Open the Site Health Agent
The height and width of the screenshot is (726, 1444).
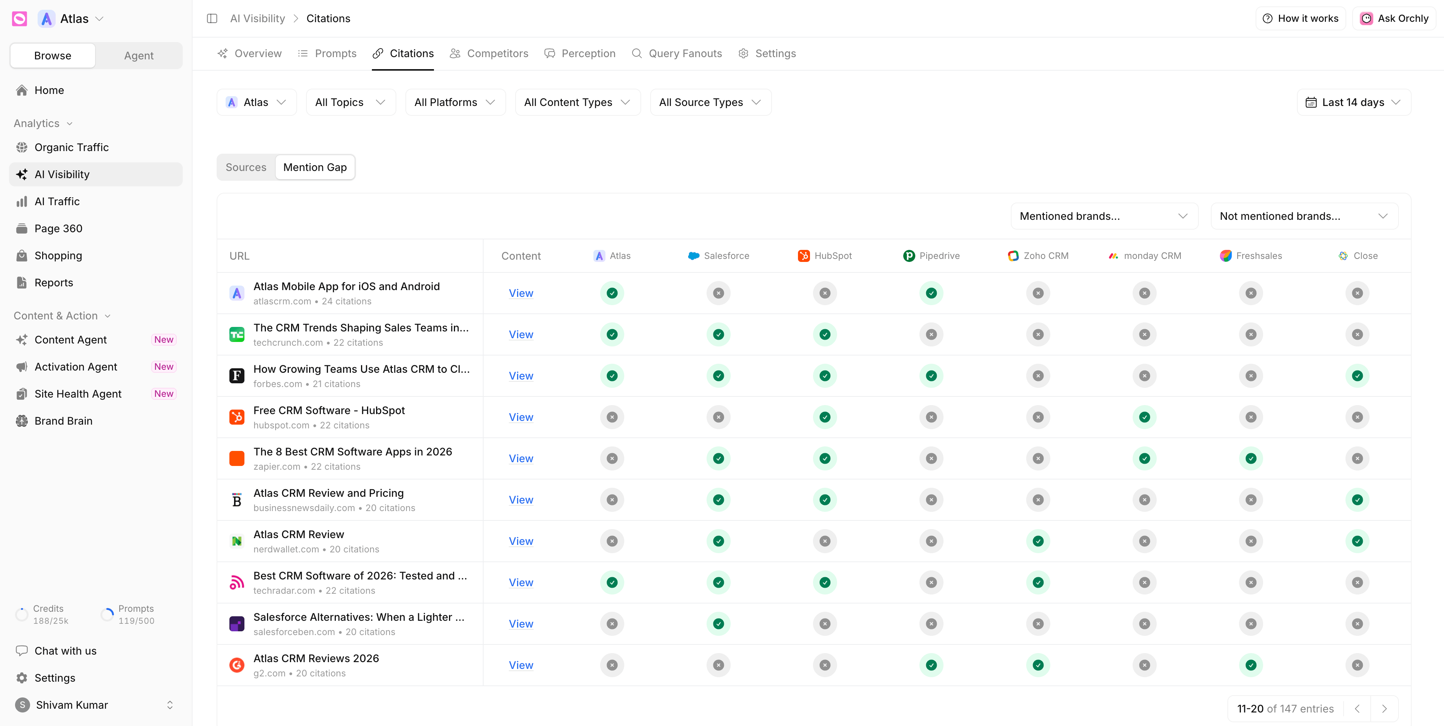coord(96,394)
